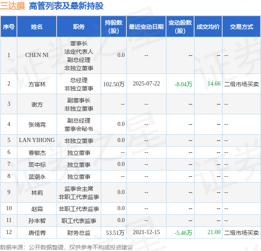Select the name 孙丰智
The width and height of the screenshot is (261, 251).
point(37,221)
